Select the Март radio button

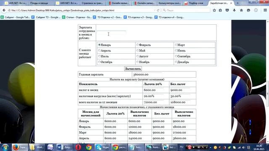(176, 45)
